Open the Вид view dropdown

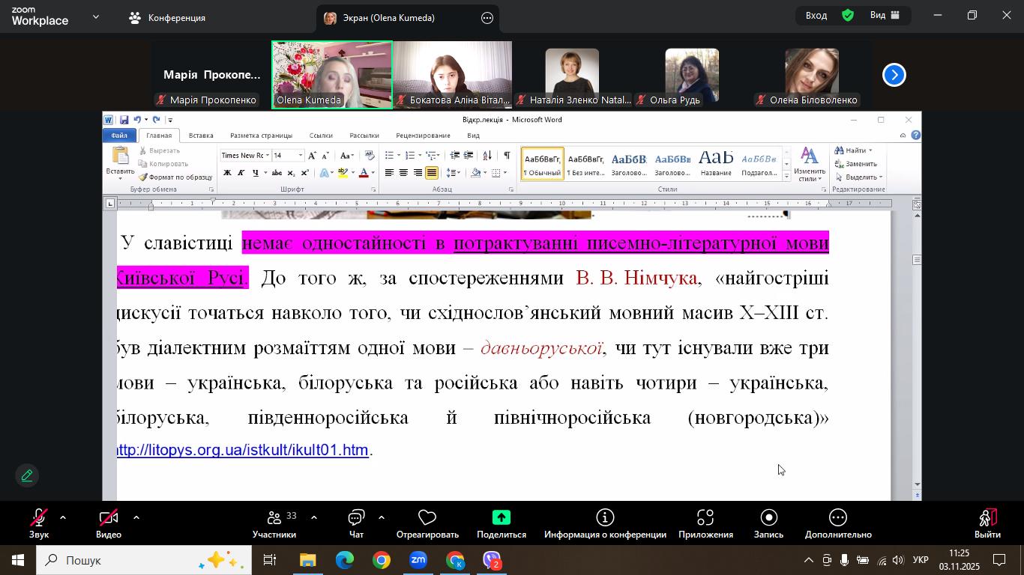click(885, 15)
